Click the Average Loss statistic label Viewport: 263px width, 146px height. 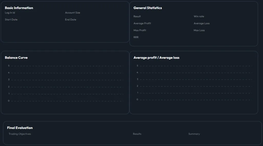point(201,23)
